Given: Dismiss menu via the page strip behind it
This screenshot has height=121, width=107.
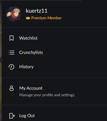Looking at the screenshot, I should pyautogui.click(x=1, y=61).
